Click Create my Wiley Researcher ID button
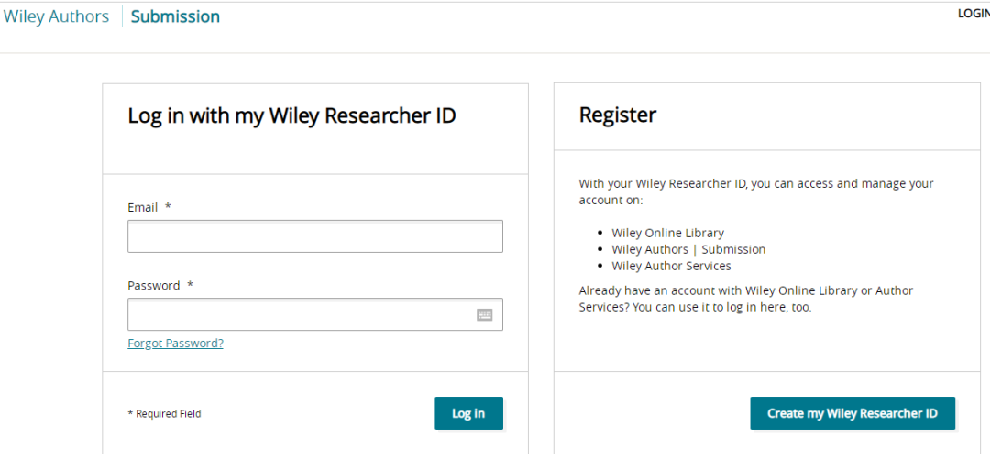990x470 pixels. coord(852,413)
